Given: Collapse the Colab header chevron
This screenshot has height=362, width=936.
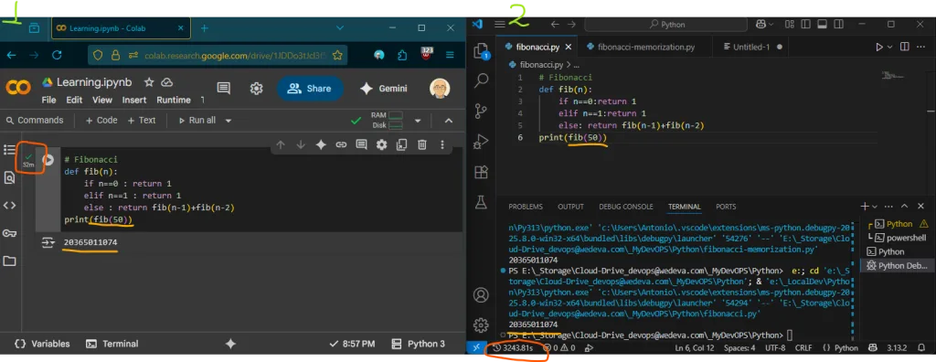Looking at the screenshot, I should tap(449, 121).
